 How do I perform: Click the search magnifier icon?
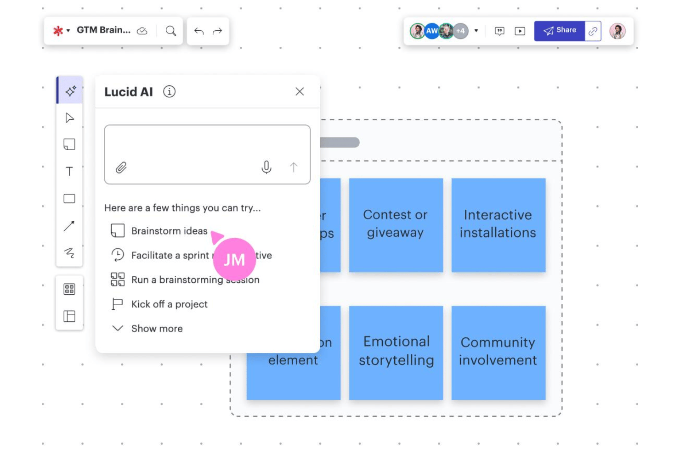(171, 31)
